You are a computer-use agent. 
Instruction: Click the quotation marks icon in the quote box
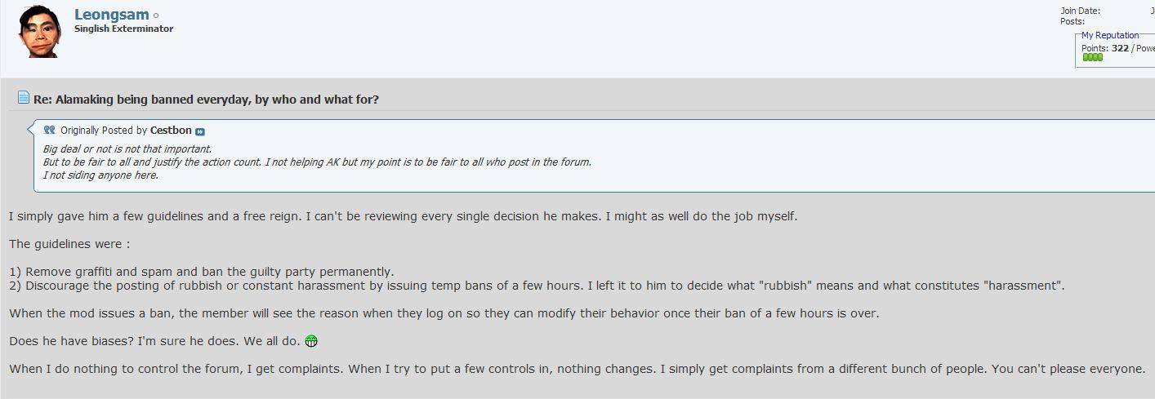49,130
